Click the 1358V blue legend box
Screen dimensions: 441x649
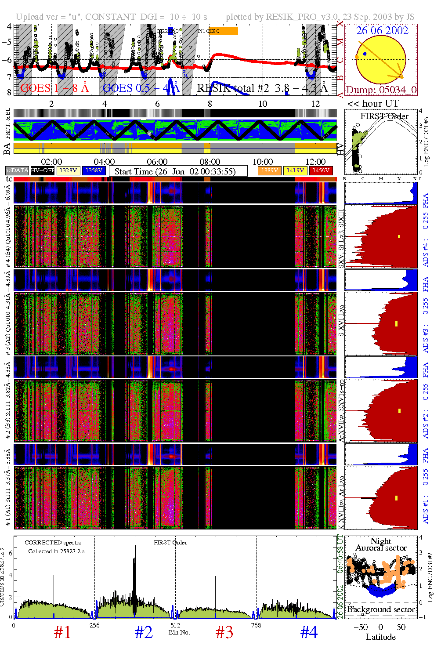pyautogui.click(x=94, y=170)
